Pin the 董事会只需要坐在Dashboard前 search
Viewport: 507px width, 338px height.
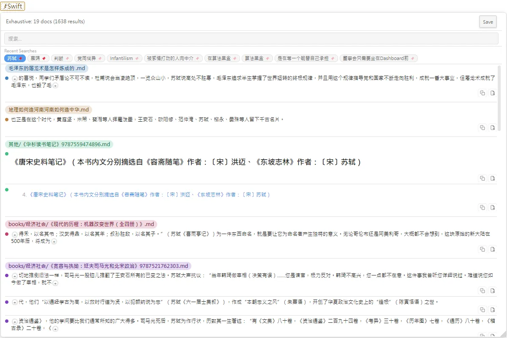(x=412, y=58)
